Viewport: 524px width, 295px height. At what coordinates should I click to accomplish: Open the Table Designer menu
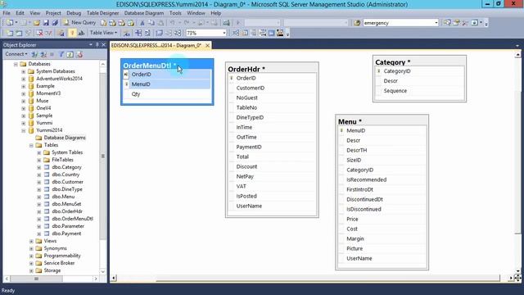click(102, 13)
